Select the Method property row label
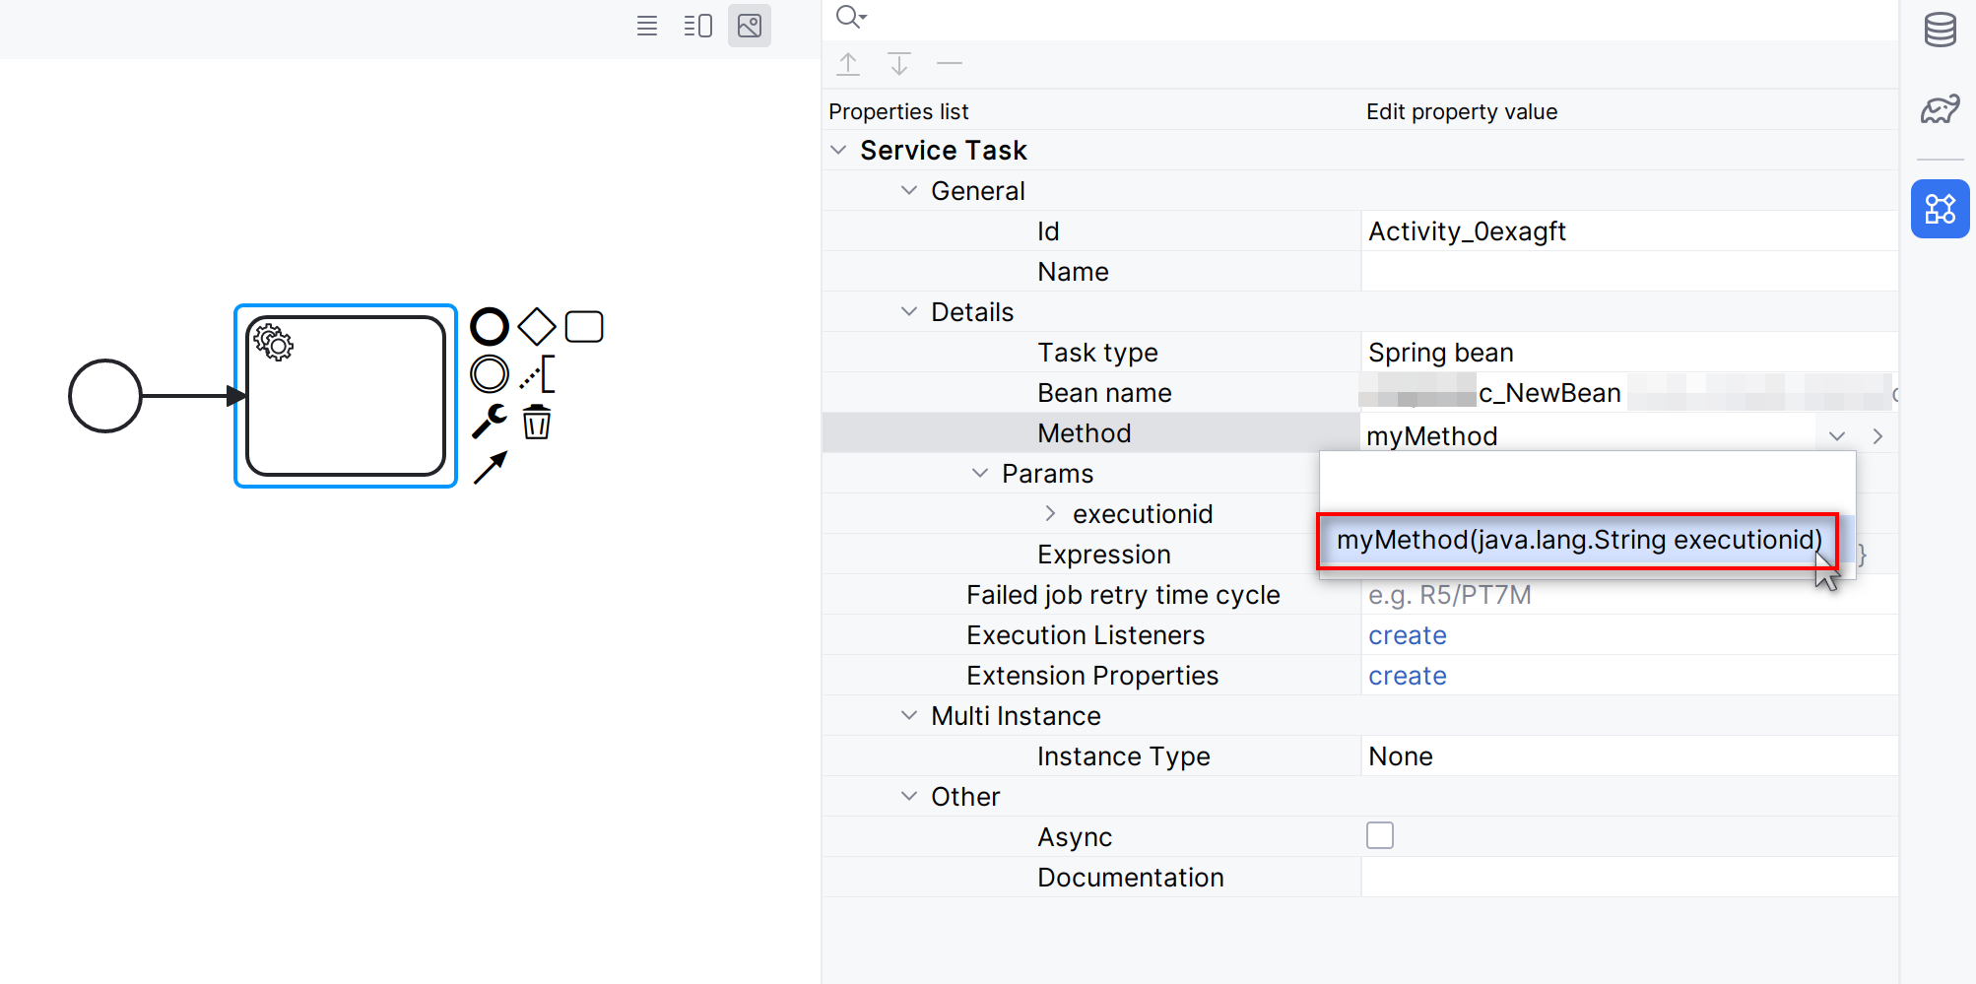Viewport: 1976px width, 984px height. 1084,433
